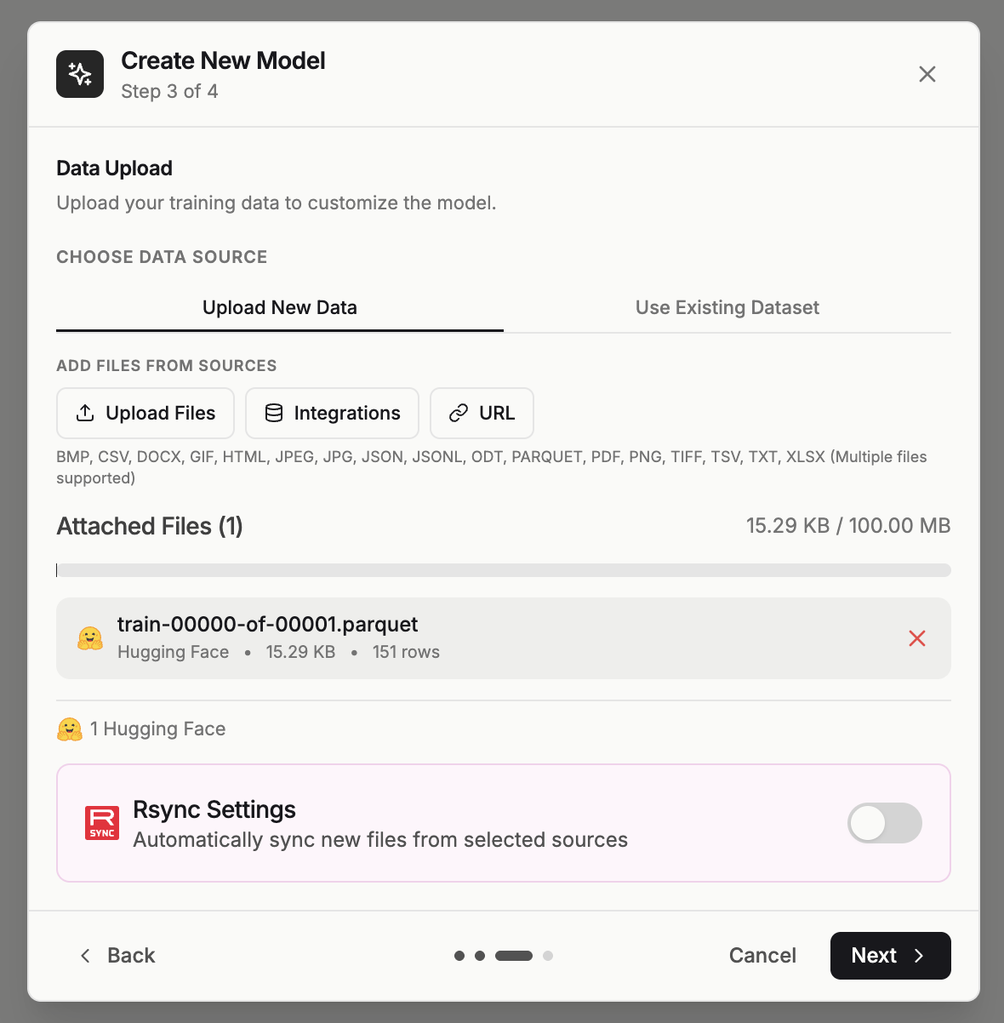Click the supported file formats list text
The height and width of the screenshot is (1023, 1004).
[492, 467]
